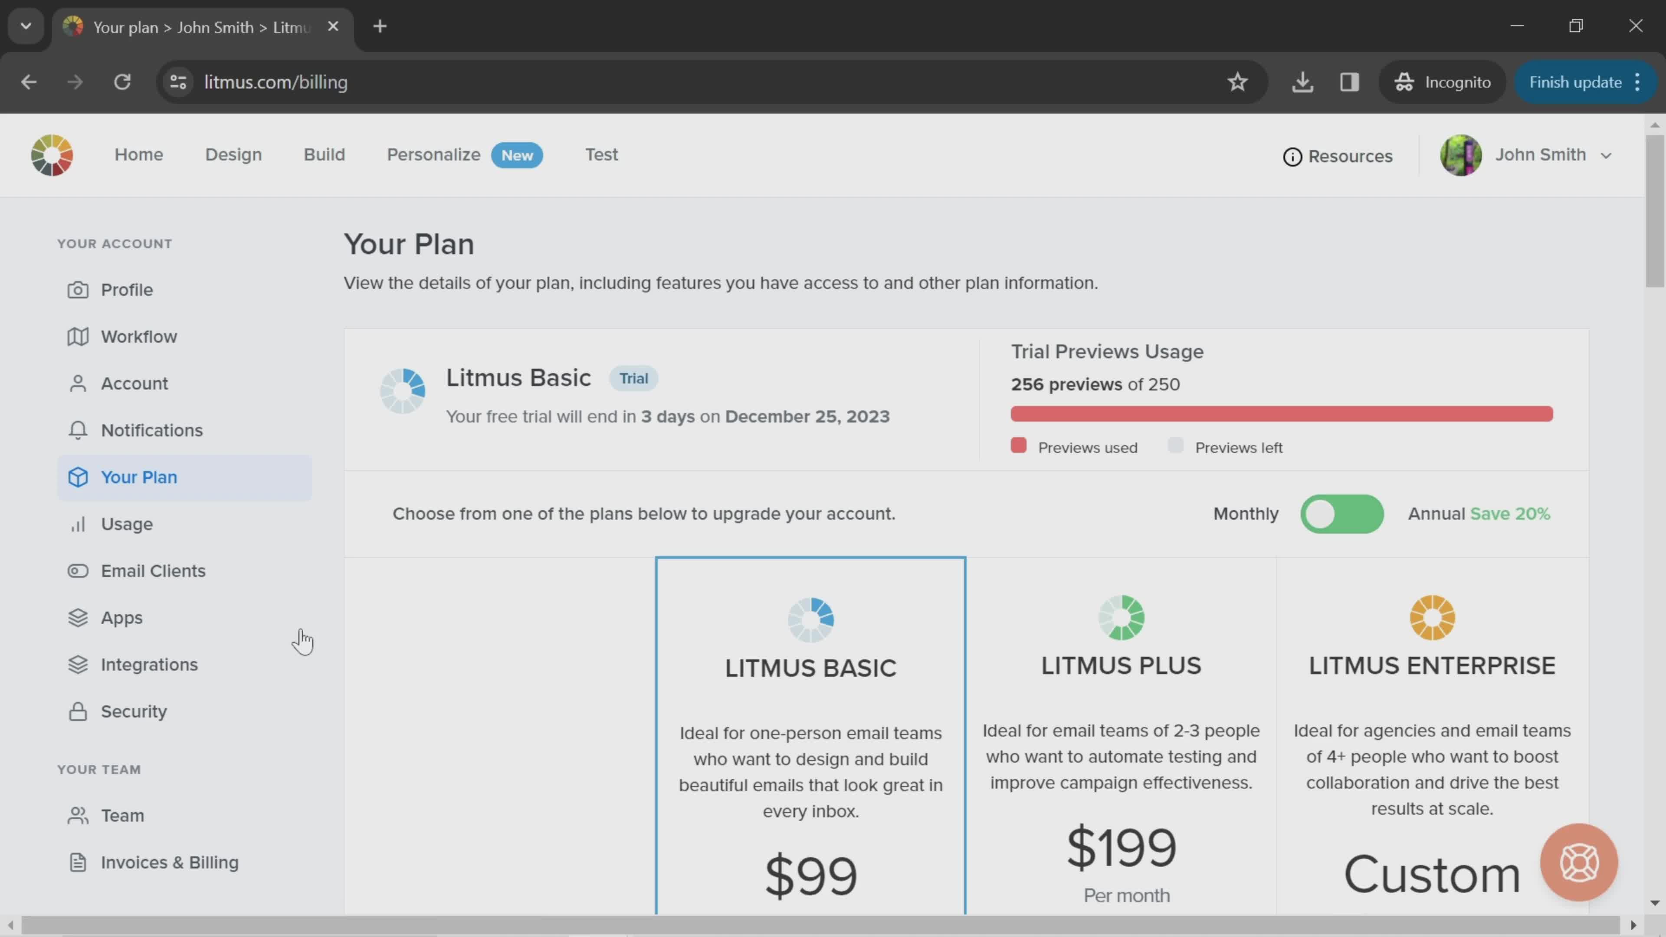Open the Build nav item
This screenshot has width=1666, height=937.
pos(325,155)
